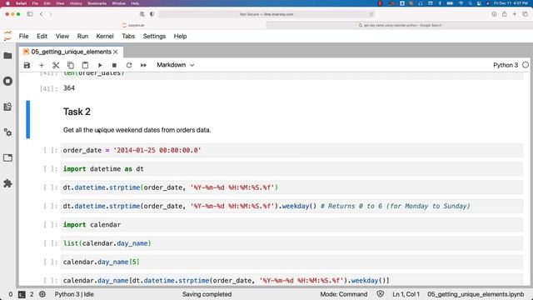This screenshot has width=533, height=300.
Task: Select the Task 2 markdown cell
Action: click(x=292, y=120)
